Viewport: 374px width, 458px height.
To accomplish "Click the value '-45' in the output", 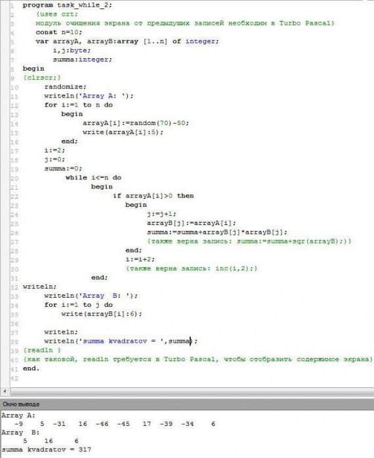I will click(x=123, y=424).
